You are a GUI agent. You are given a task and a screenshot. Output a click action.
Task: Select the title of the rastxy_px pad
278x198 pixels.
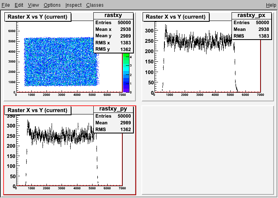[x=176, y=17]
